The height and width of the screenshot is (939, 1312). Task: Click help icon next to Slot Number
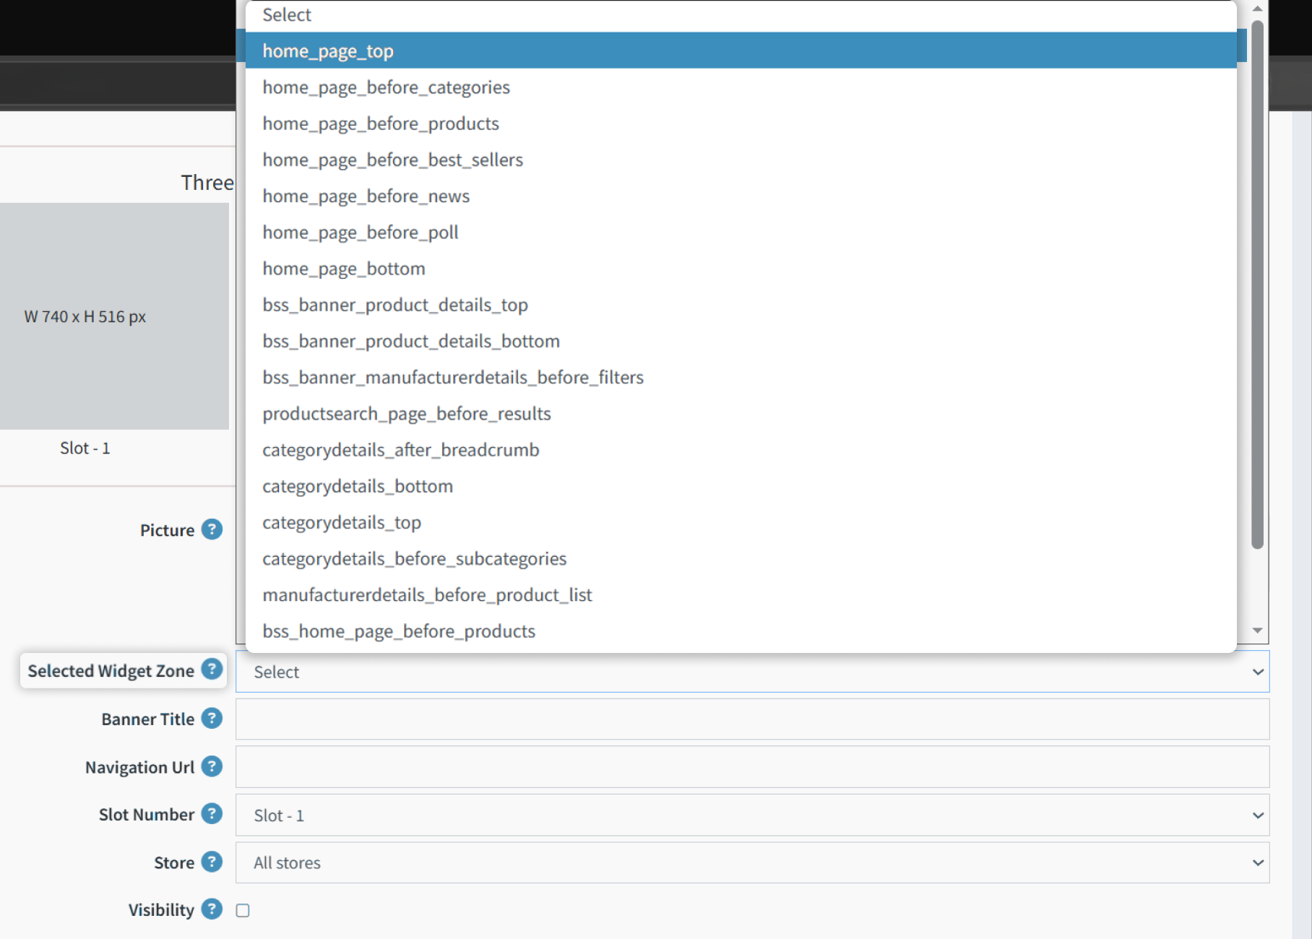tap(212, 814)
